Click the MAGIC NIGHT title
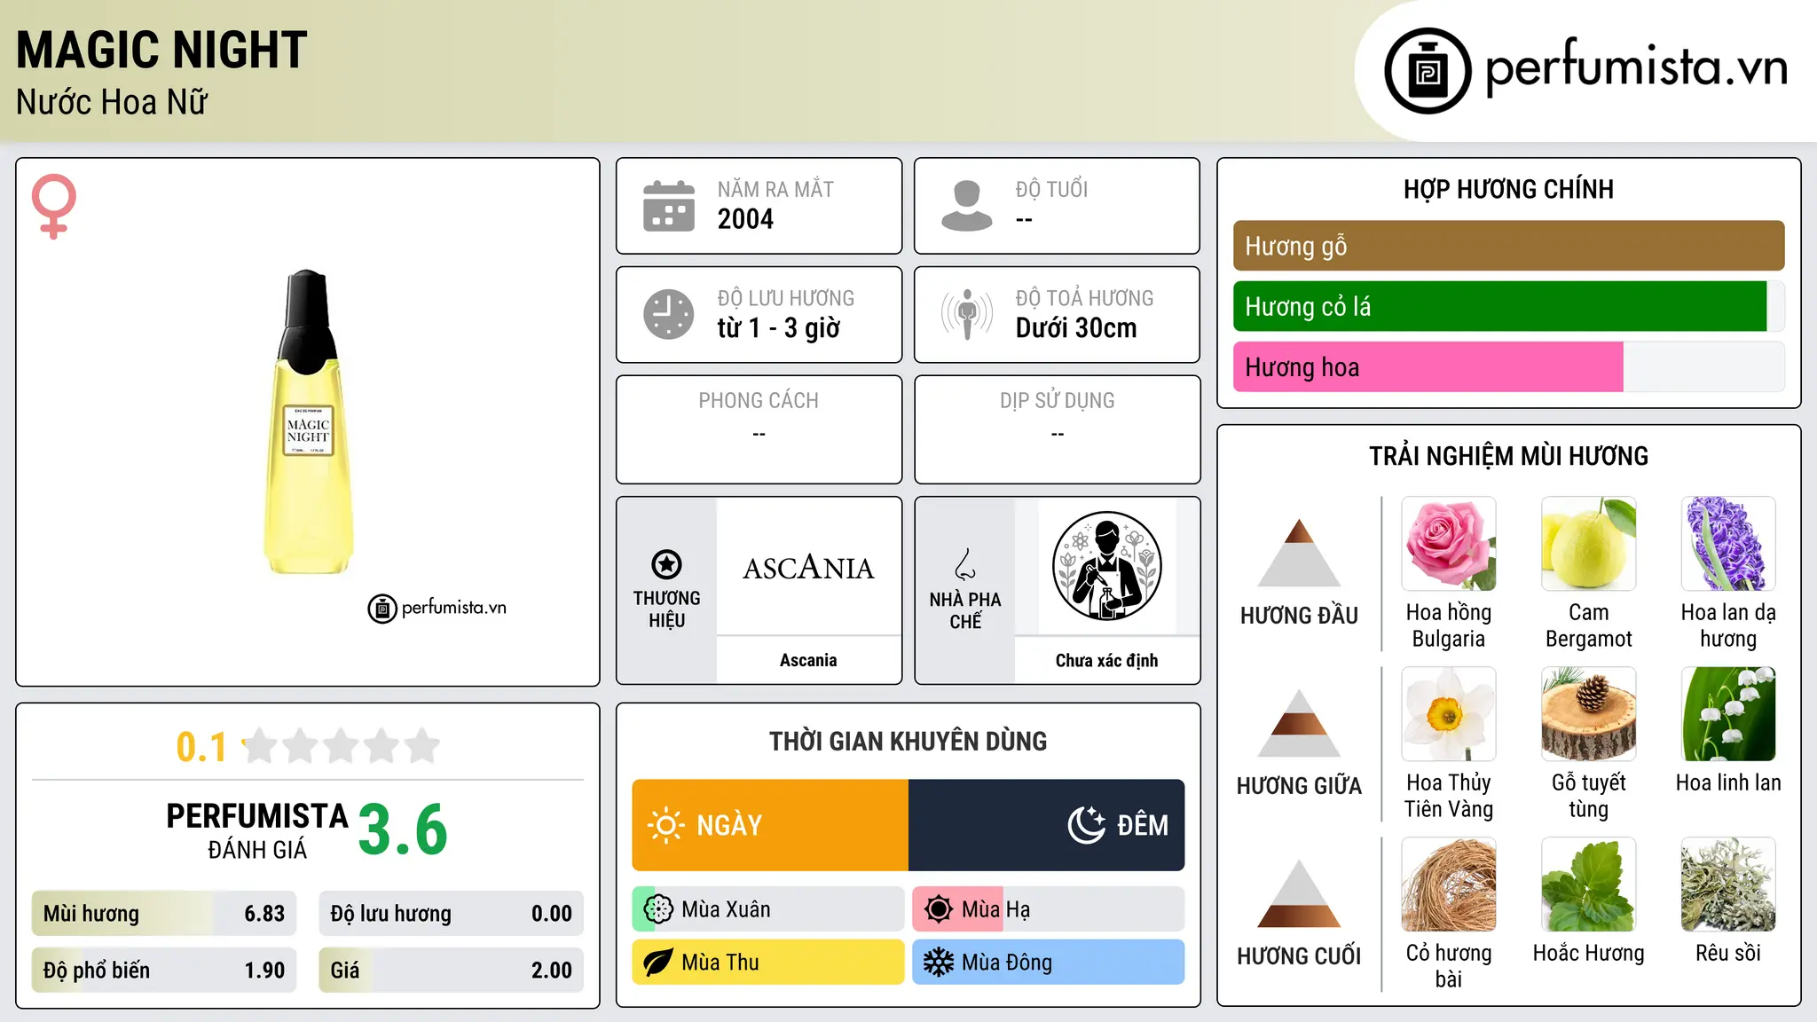 [x=161, y=50]
